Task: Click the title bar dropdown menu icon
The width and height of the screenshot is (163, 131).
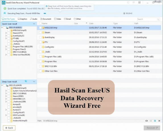Action: [x=139, y=2]
